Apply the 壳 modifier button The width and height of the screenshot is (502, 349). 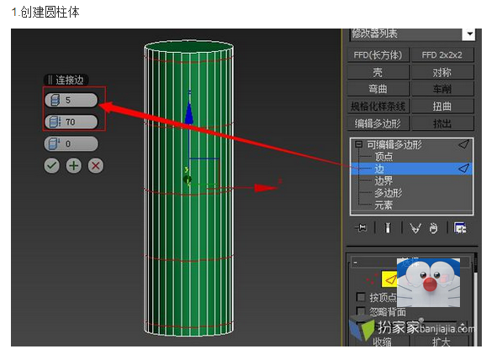[x=378, y=72]
